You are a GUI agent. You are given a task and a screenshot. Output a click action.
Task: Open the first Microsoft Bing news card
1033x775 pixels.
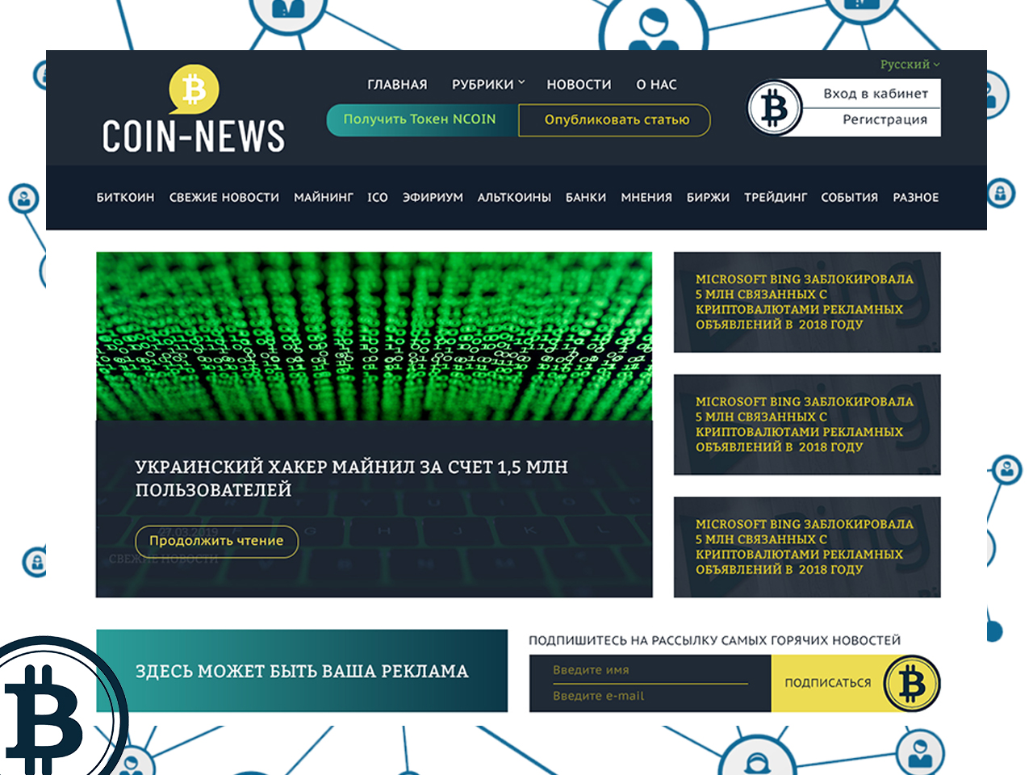tap(807, 302)
